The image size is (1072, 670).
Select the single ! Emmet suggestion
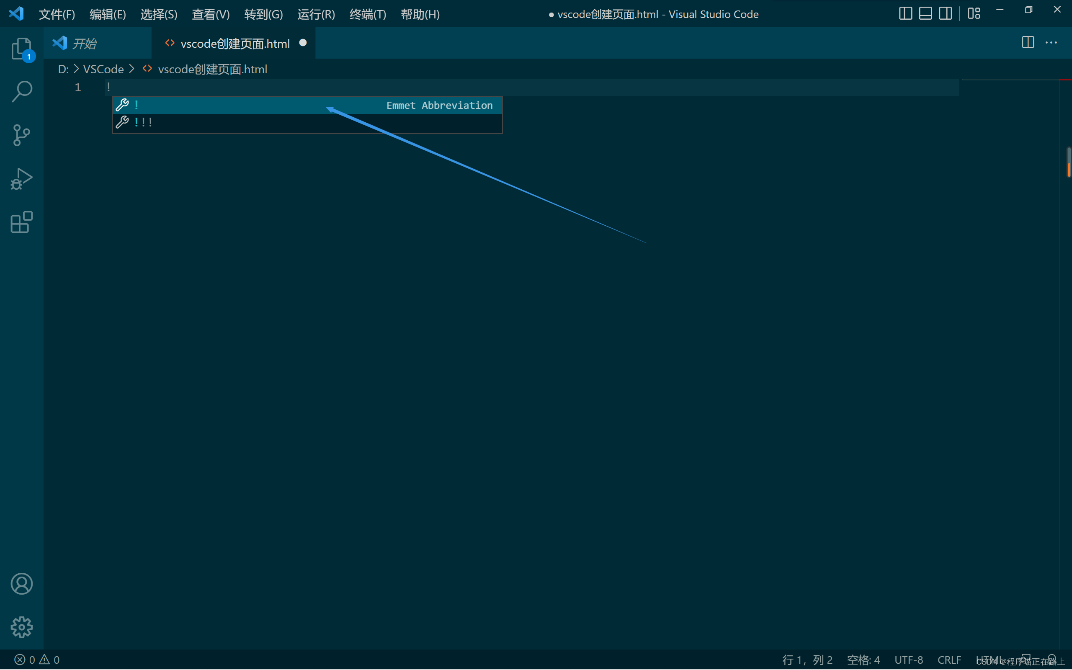point(307,105)
